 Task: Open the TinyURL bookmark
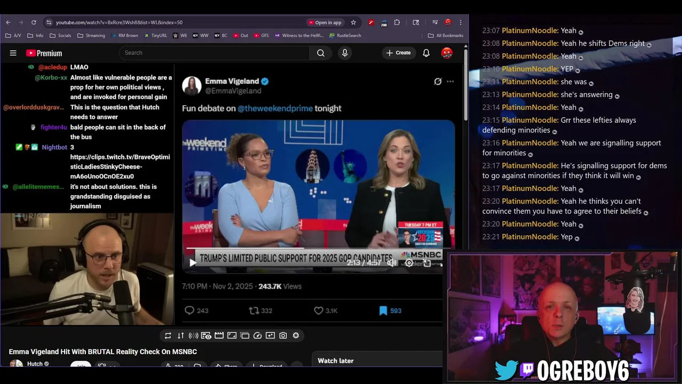[x=155, y=36]
